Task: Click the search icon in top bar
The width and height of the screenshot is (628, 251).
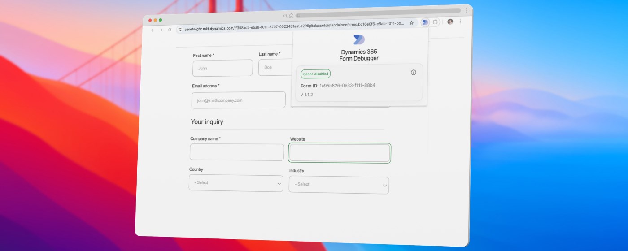Action: [285, 16]
